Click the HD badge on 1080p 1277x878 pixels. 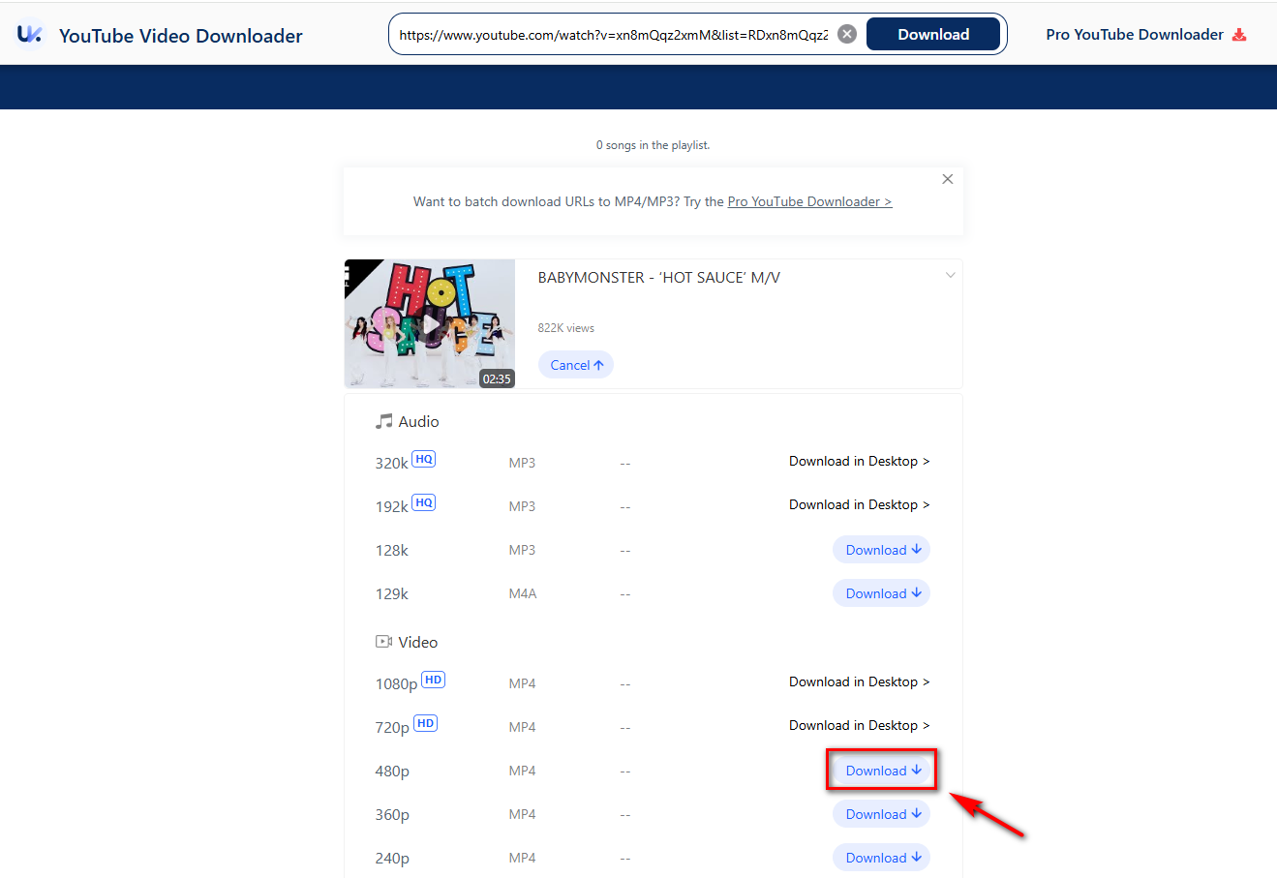pyautogui.click(x=434, y=680)
